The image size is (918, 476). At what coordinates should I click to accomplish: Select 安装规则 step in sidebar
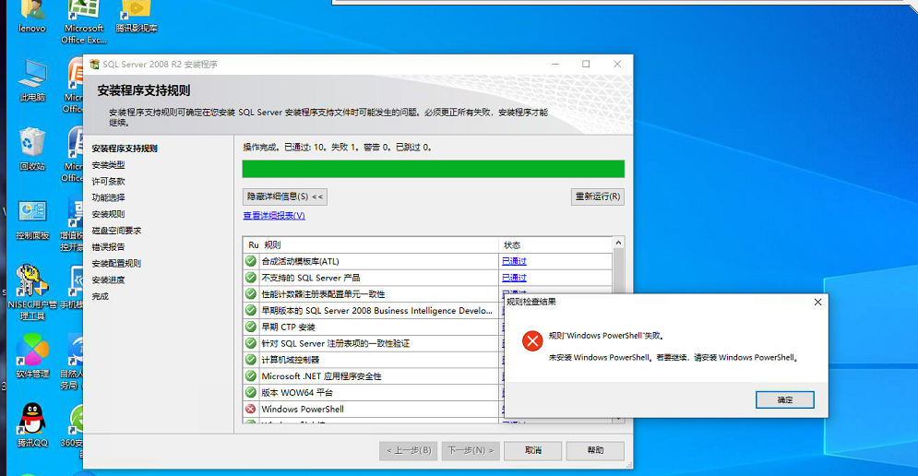(x=108, y=214)
